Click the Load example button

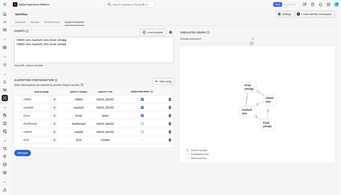153,32
